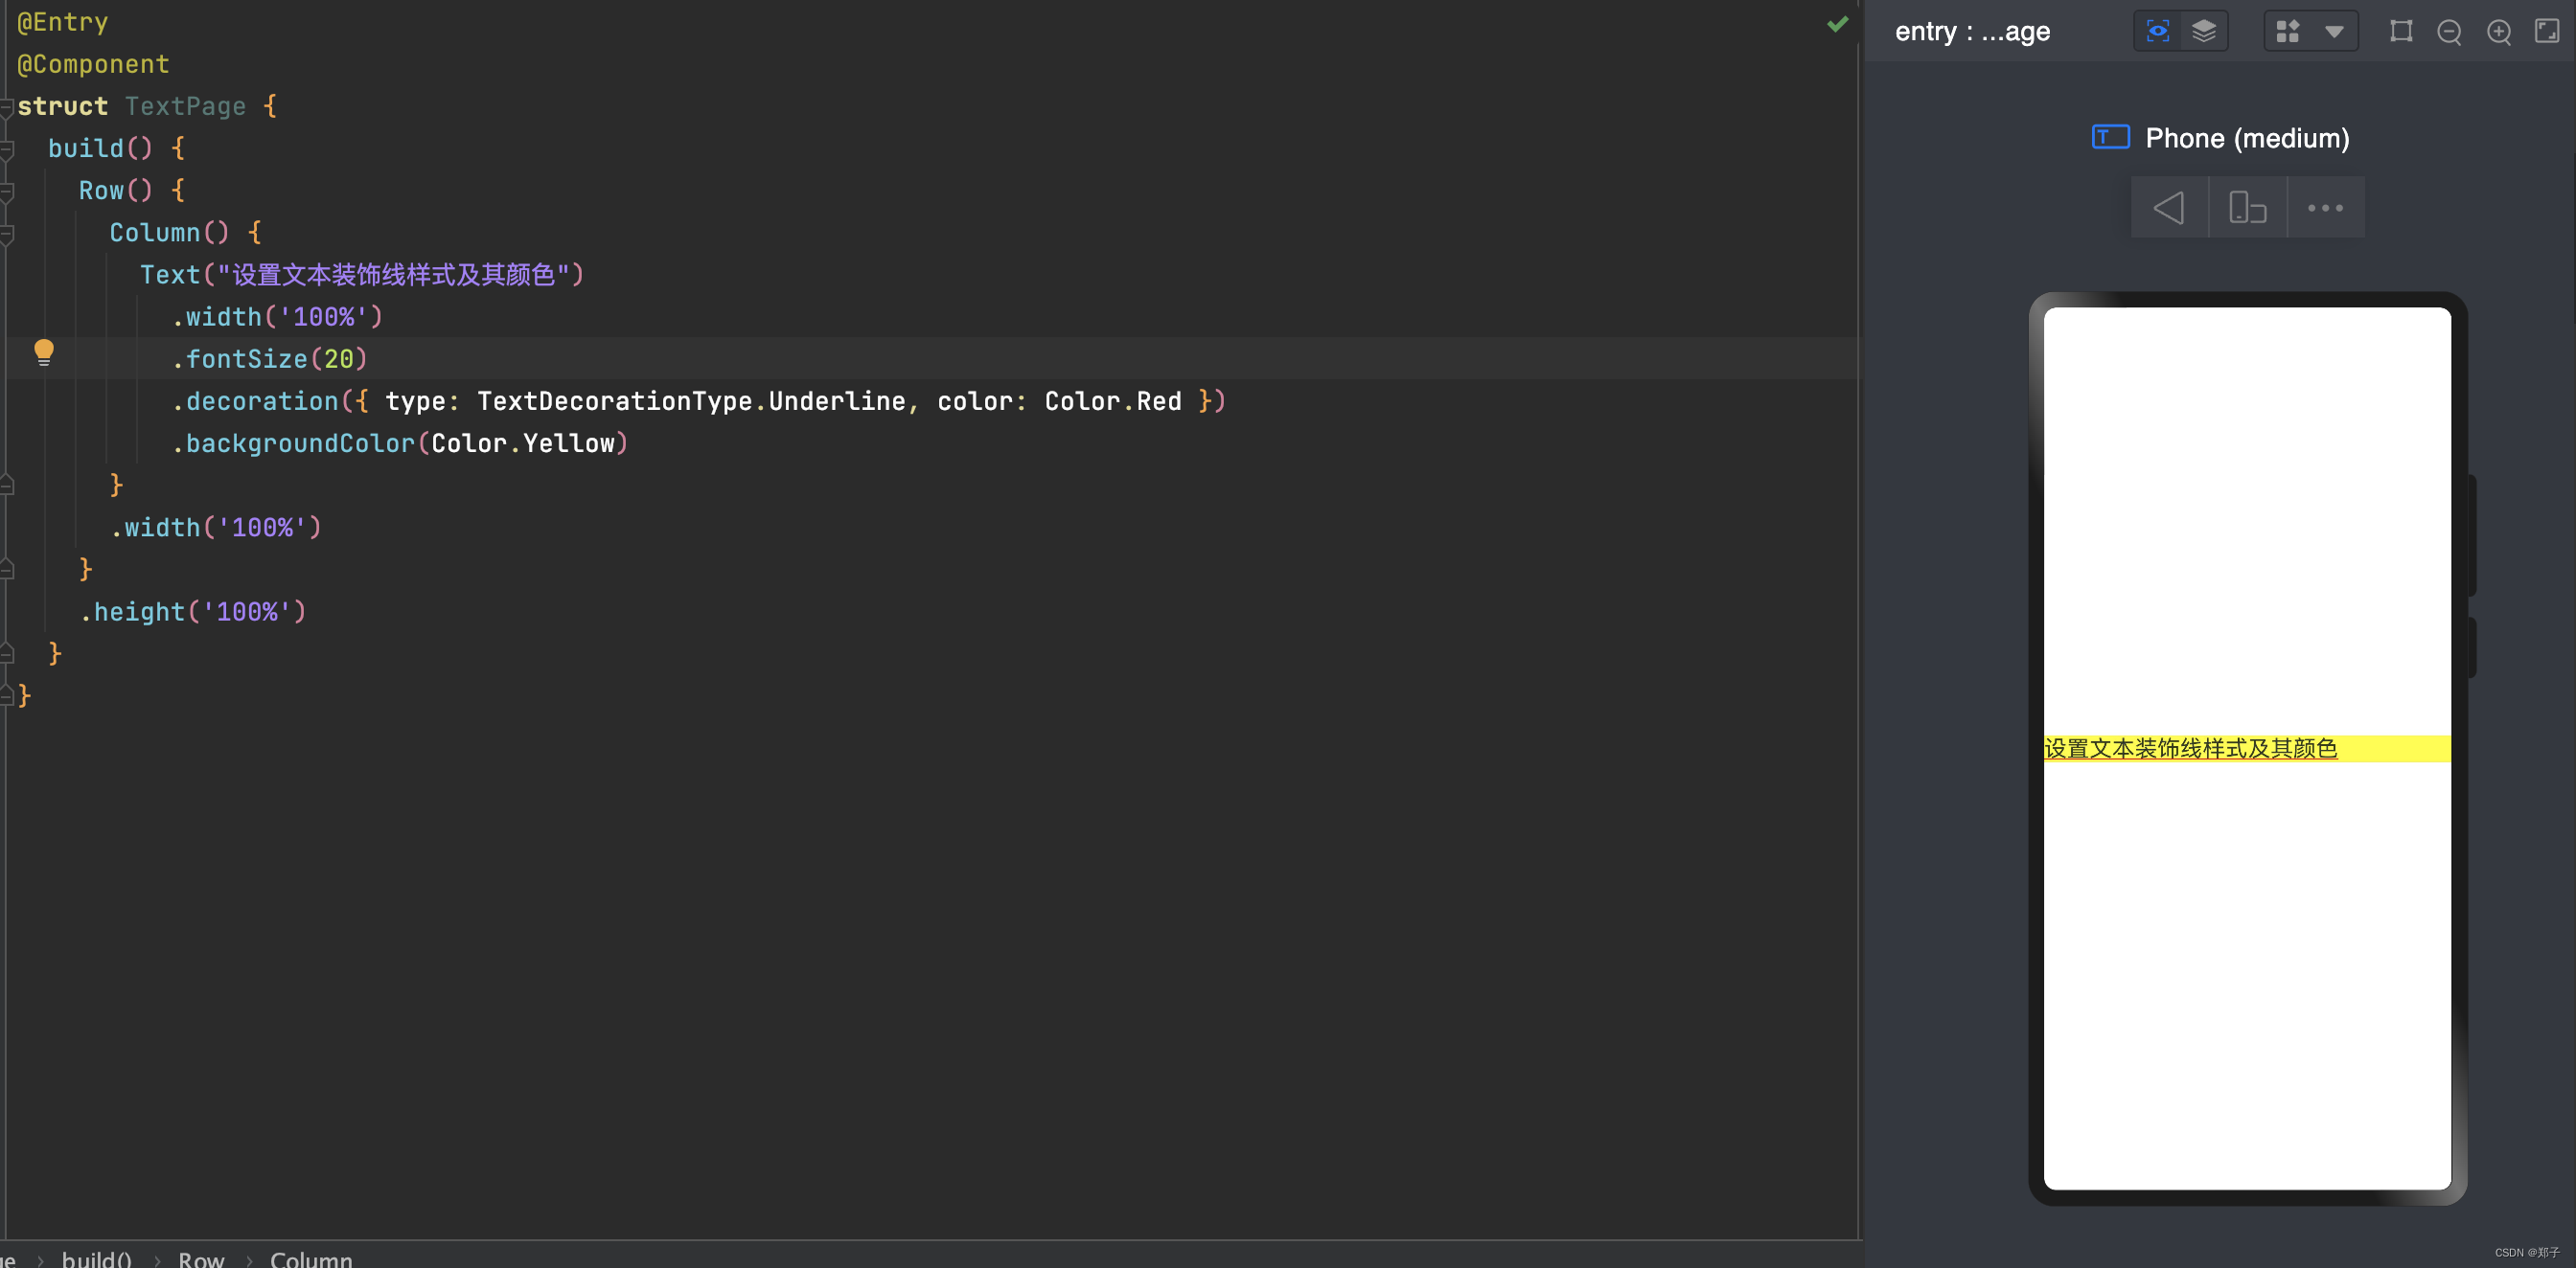Click the fit-to-frame crop icon
The image size is (2576, 1268).
tap(2401, 31)
